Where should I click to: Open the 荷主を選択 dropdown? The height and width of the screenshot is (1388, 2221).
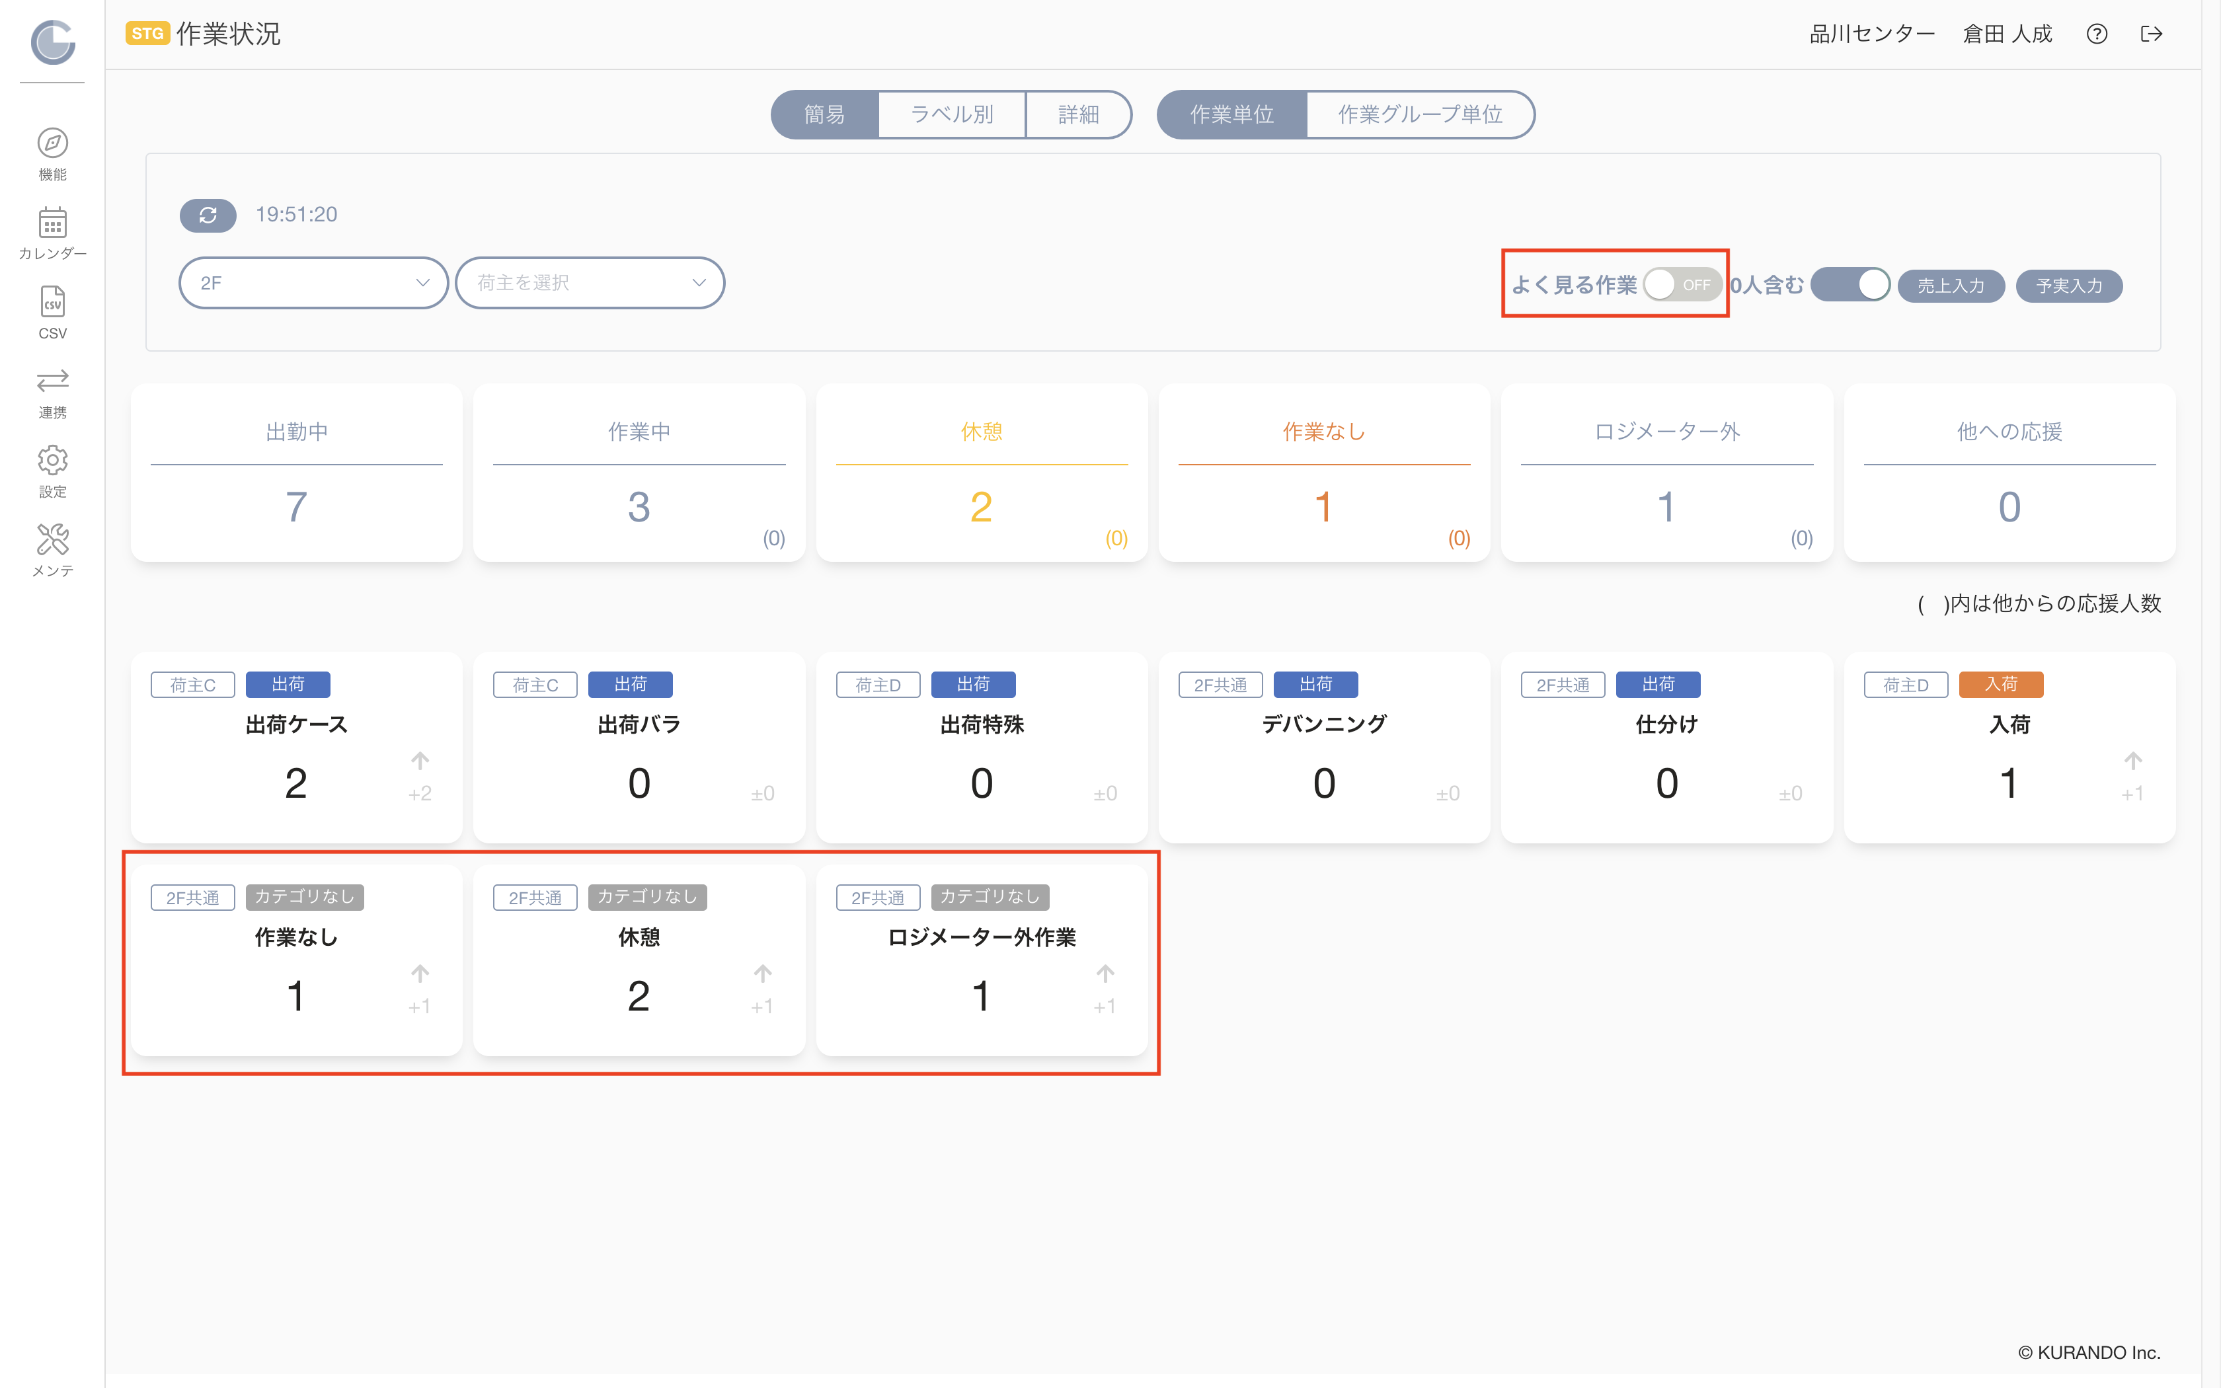(x=590, y=283)
